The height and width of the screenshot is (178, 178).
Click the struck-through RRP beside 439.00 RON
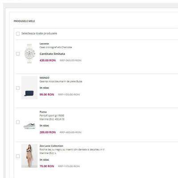[x=70, y=60]
